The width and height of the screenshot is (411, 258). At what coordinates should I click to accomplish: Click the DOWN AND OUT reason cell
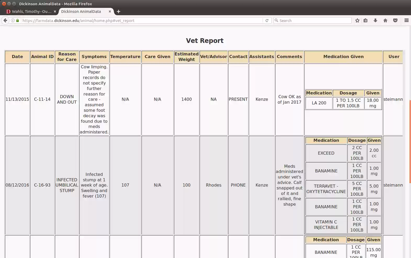click(67, 99)
